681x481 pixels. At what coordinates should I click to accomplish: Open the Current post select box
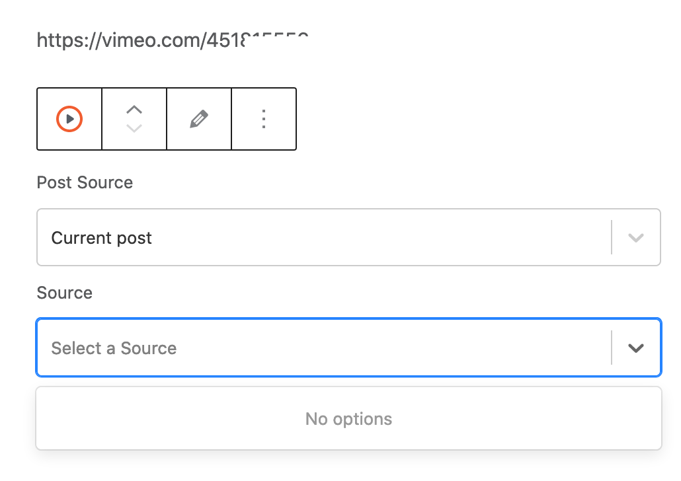click(x=348, y=237)
